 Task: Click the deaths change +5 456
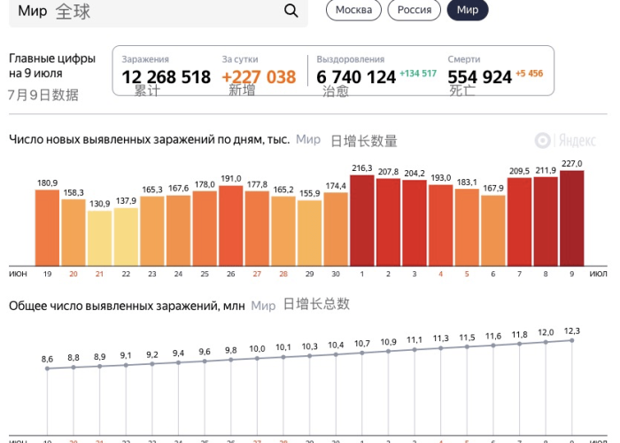(x=530, y=74)
